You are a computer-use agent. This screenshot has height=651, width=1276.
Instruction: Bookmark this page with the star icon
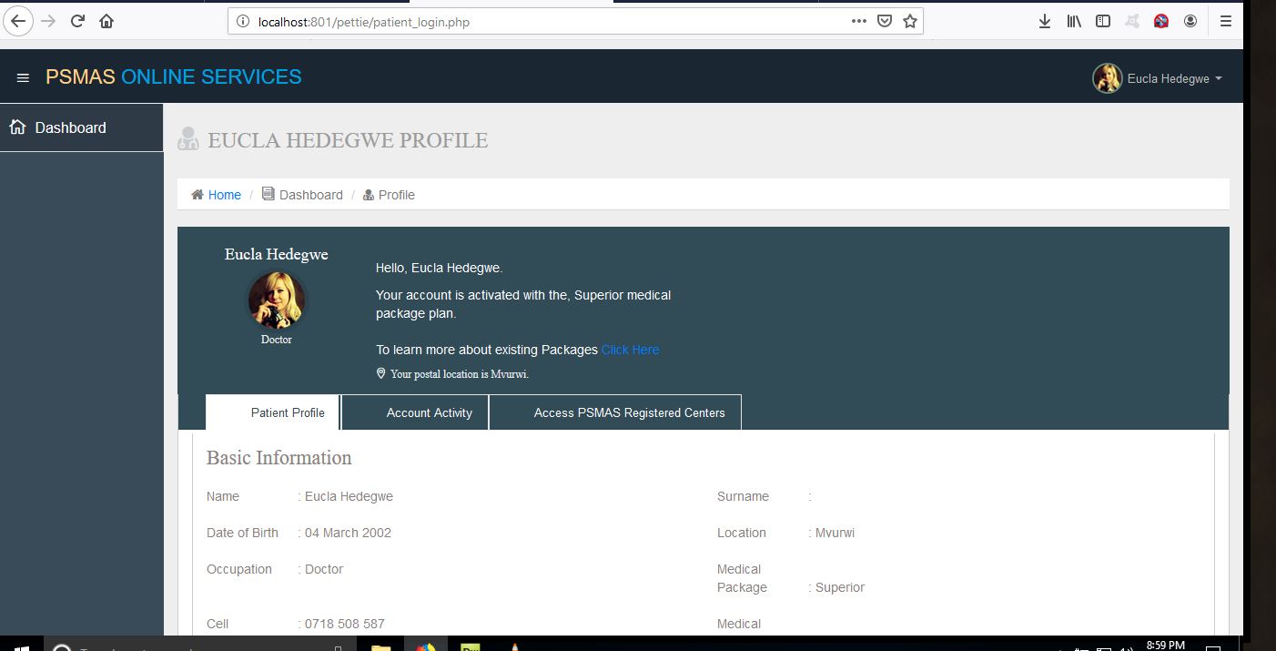909,21
